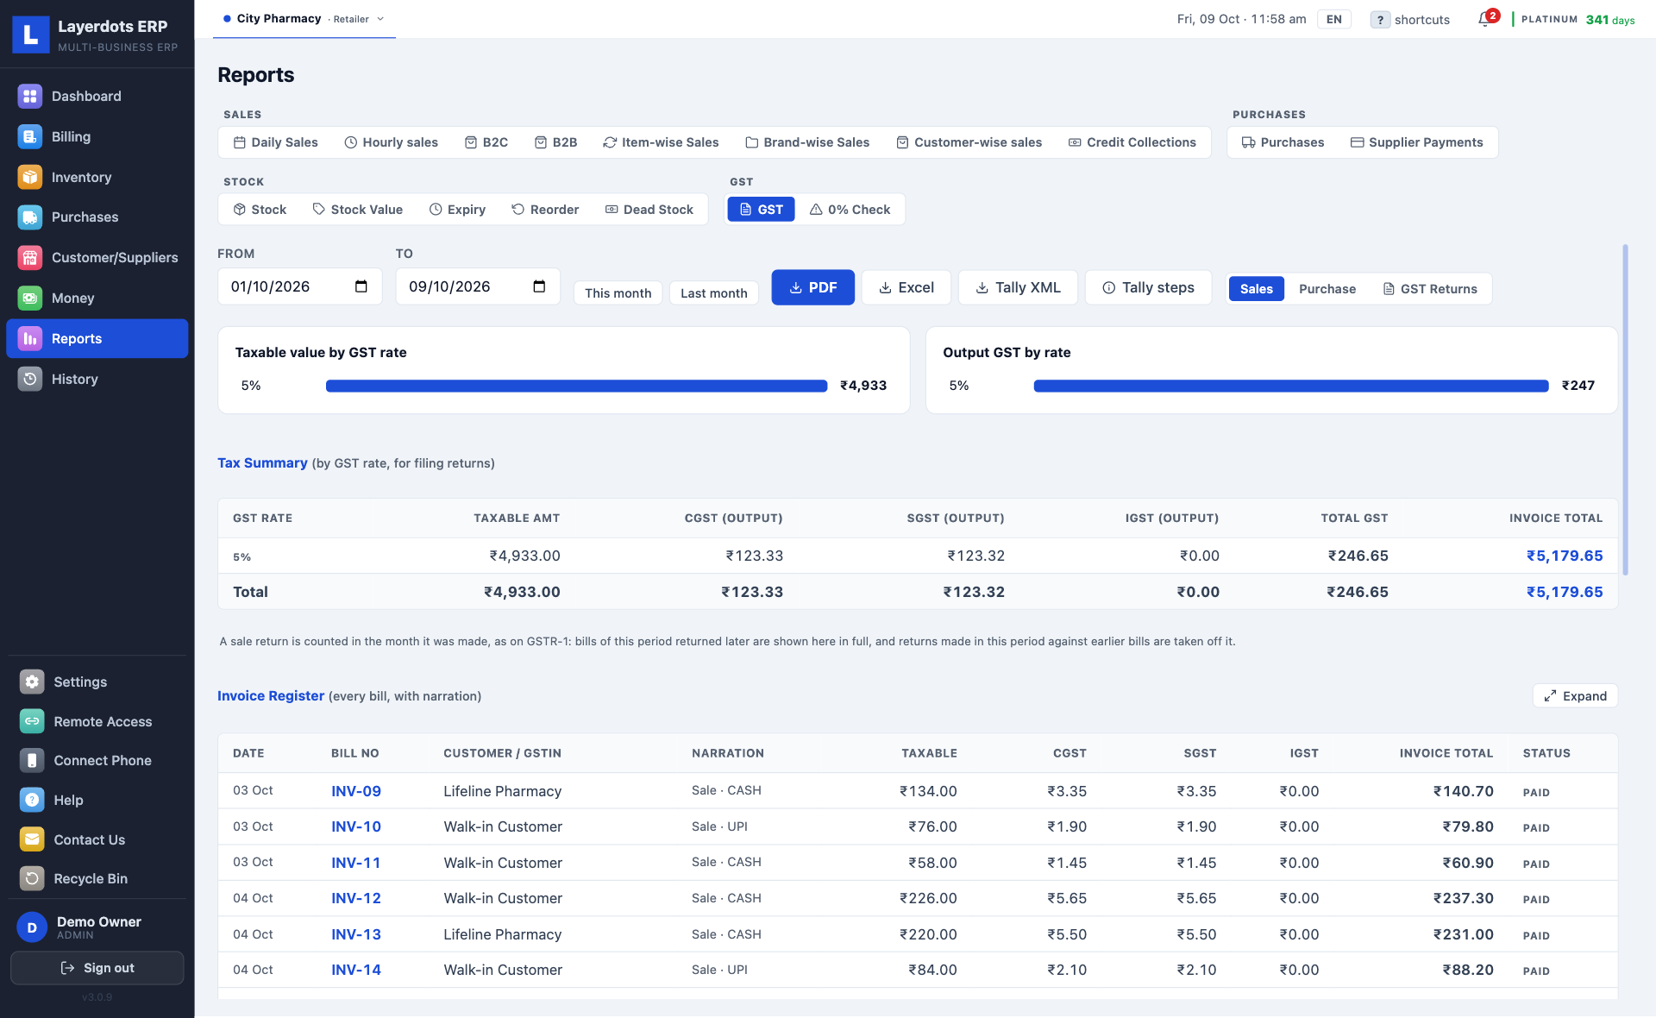
Task: Open Customer/Suppliers store icon
Action: 30,257
